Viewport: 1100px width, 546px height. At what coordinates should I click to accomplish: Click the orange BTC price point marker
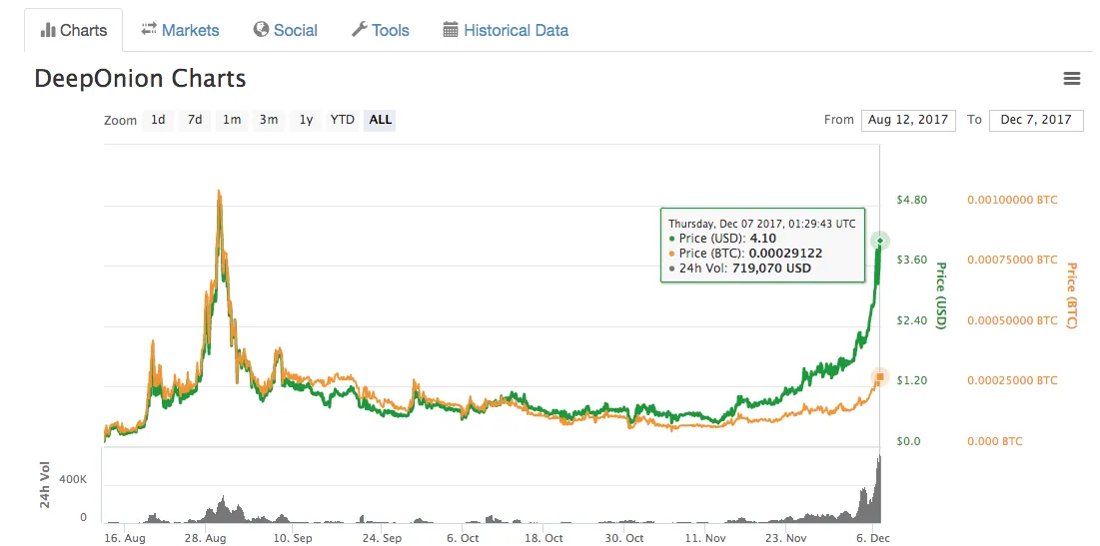pos(880,377)
